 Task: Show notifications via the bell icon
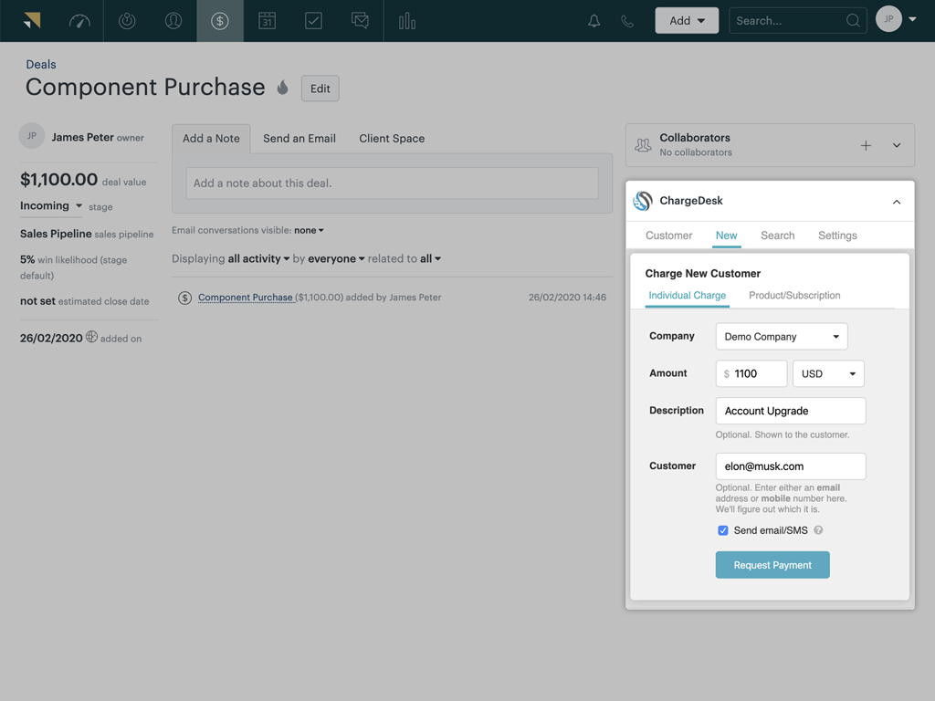coord(594,21)
